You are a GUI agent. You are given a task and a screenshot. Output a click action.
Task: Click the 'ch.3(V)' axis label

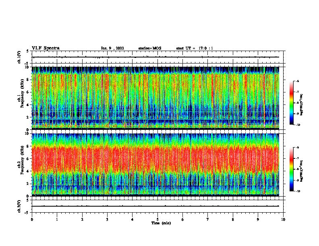[x=19, y=206]
